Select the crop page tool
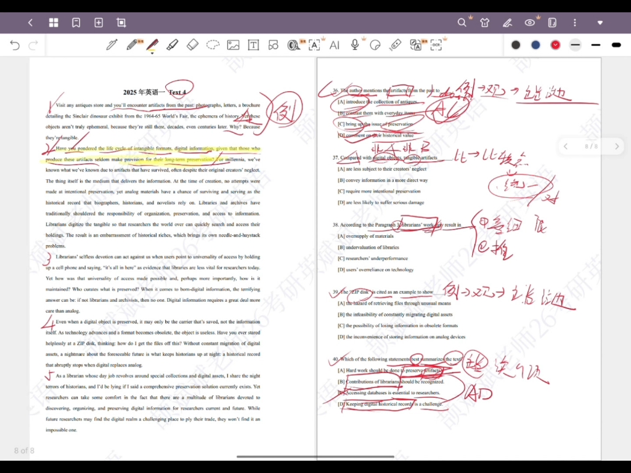 (121, 23)
